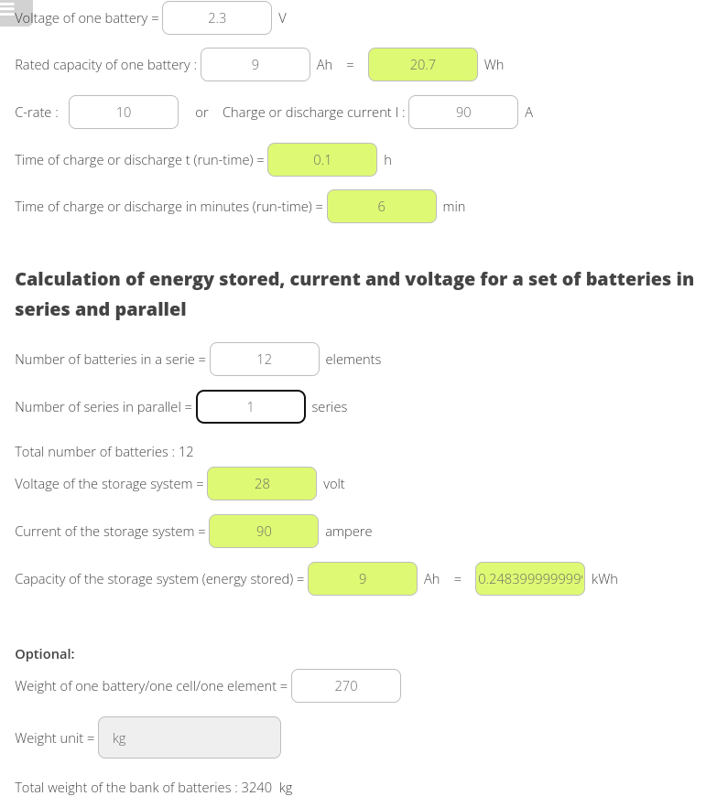Select the energy stored kWh output field
Screen dimensions: 706x807
click(x=530, y=579)
